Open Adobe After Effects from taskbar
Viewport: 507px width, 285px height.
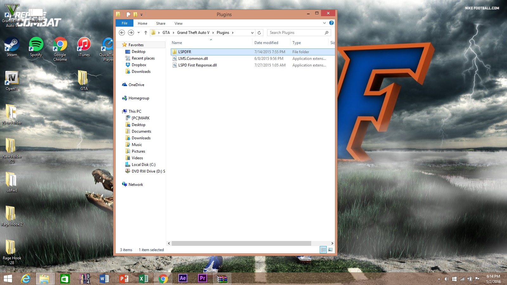coord(183,278)
